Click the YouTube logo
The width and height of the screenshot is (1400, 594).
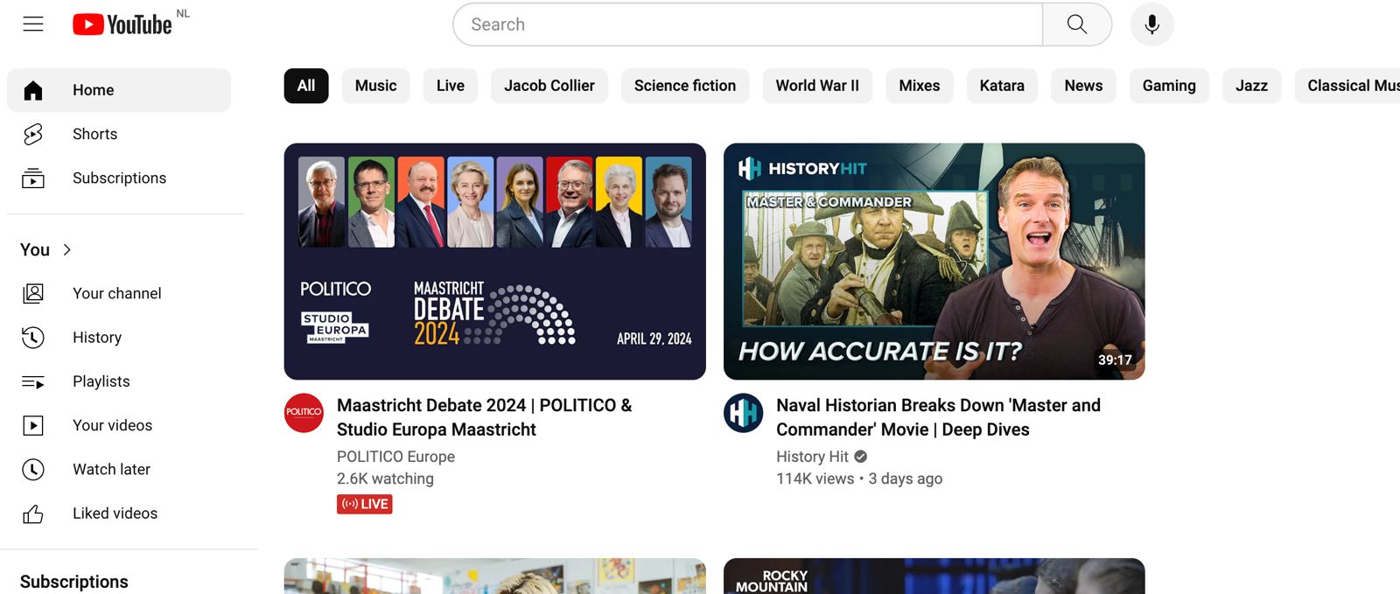tap(122, 24)
